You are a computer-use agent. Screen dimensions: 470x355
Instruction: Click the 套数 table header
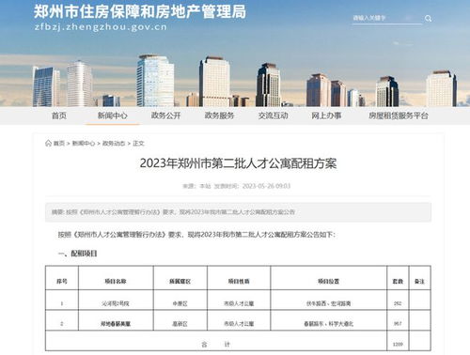(398, 282)
